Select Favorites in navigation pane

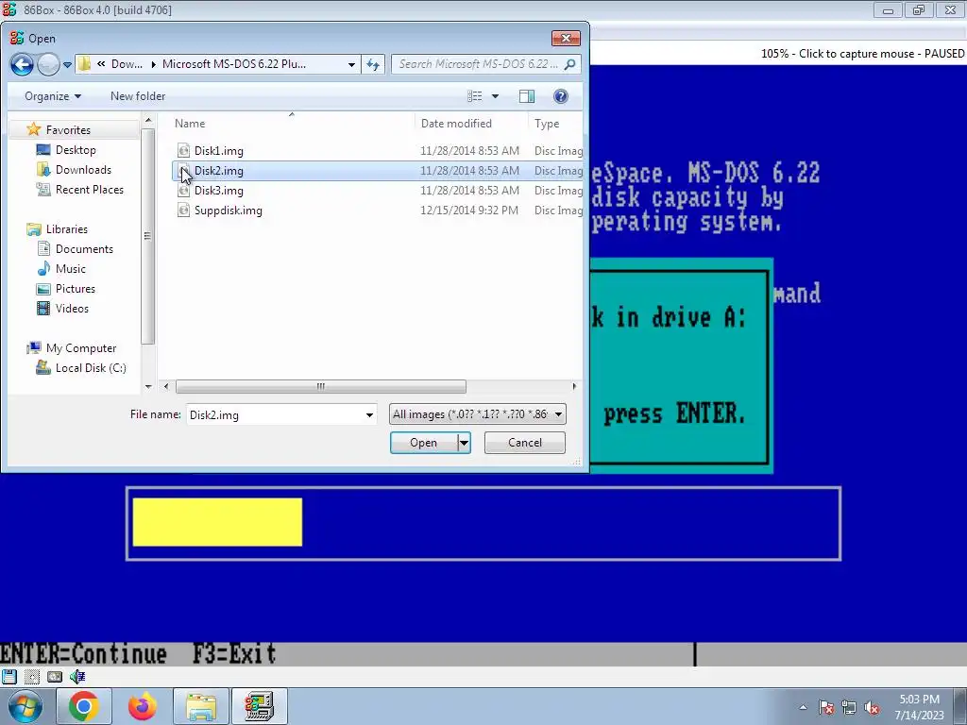(68, 130)
